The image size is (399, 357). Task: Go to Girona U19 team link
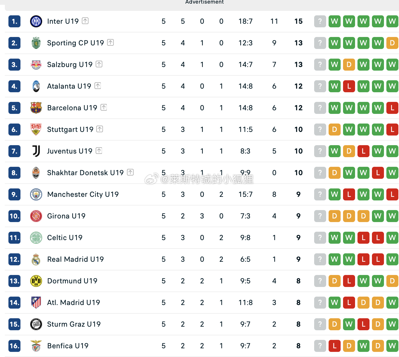point(66,216)
